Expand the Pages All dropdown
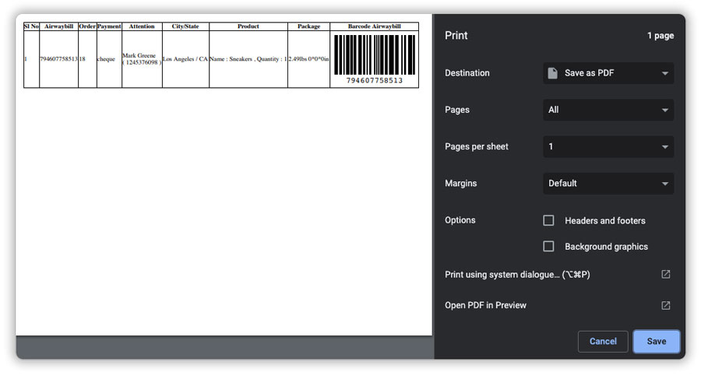Screen dimensions: 701x376 pos(608,110)
